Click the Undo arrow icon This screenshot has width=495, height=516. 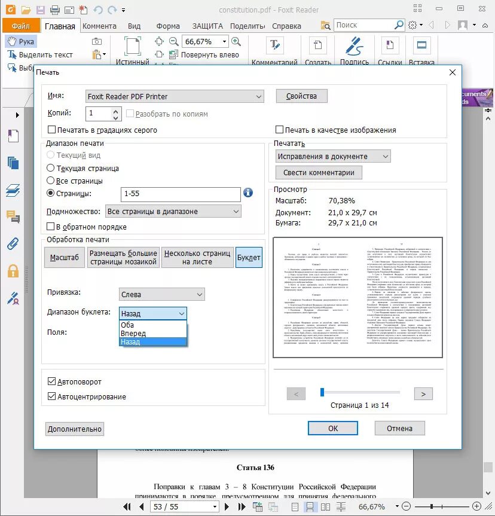click(98, 10)
